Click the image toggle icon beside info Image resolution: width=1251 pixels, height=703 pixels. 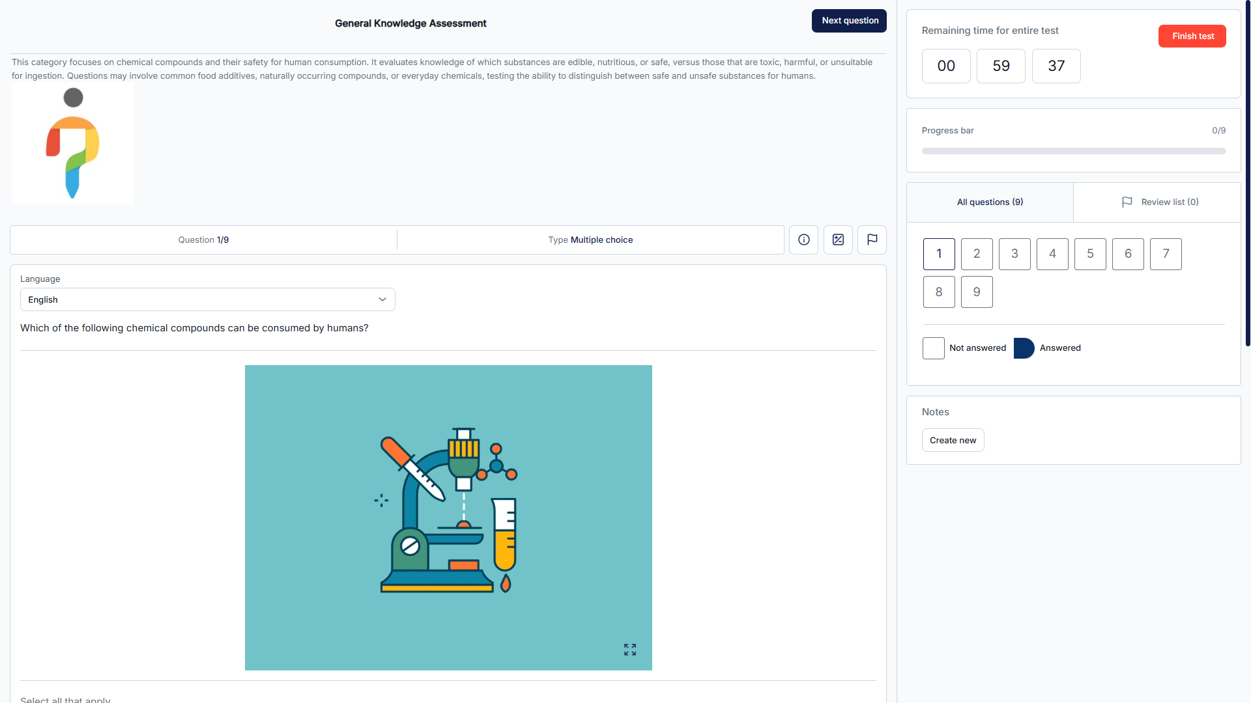838,240
